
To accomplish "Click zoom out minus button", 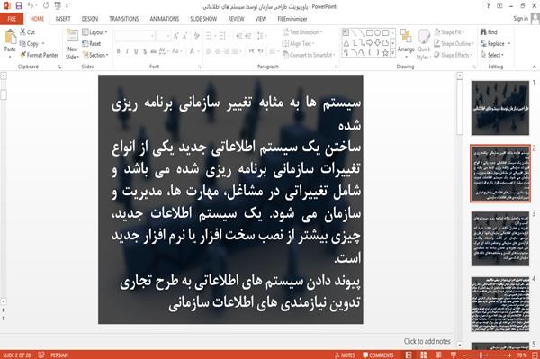I will click(464, 355).
